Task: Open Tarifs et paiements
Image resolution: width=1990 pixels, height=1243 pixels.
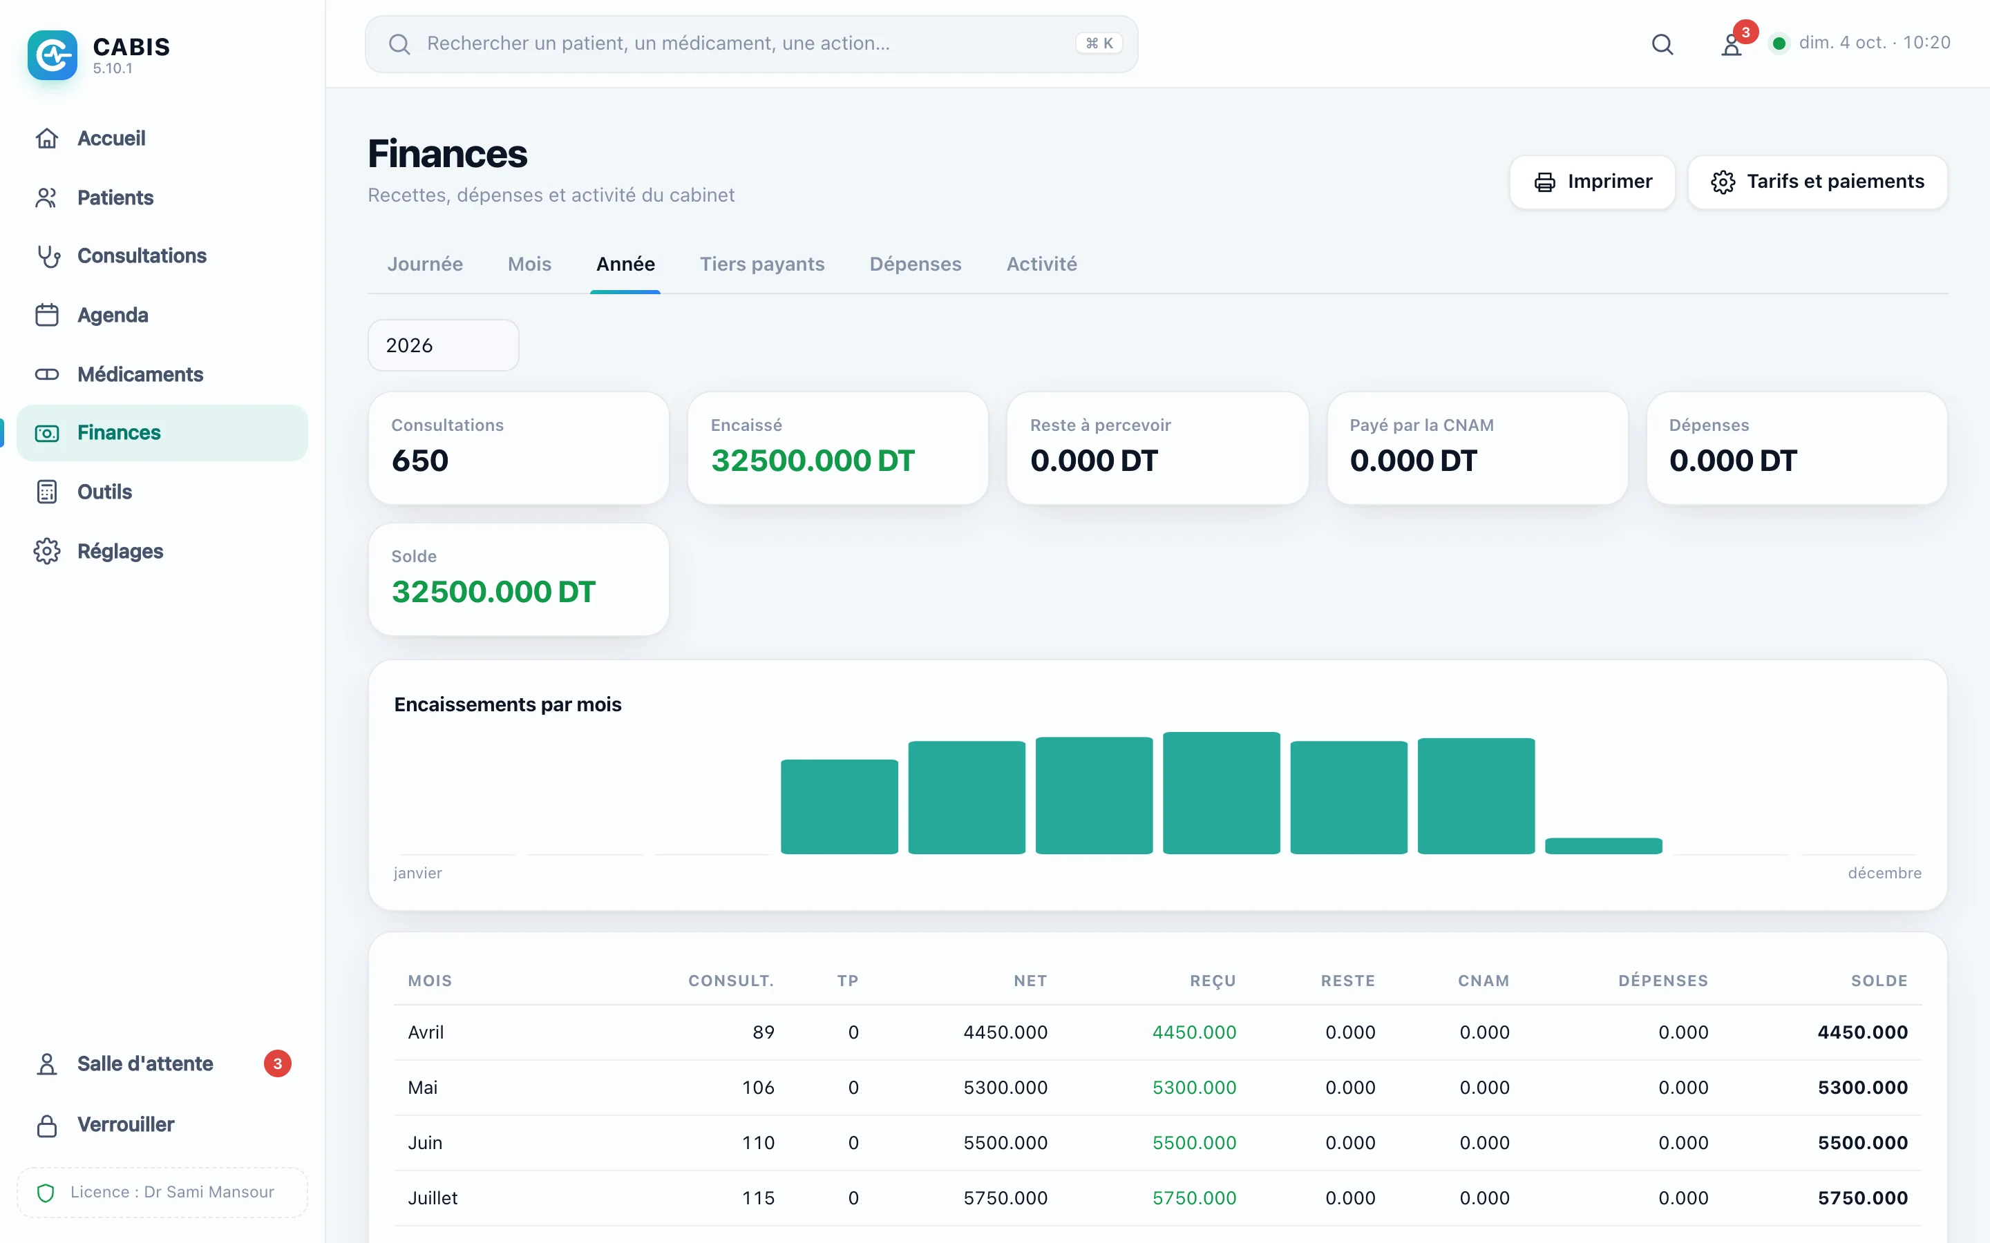Action: (1817, 182)
